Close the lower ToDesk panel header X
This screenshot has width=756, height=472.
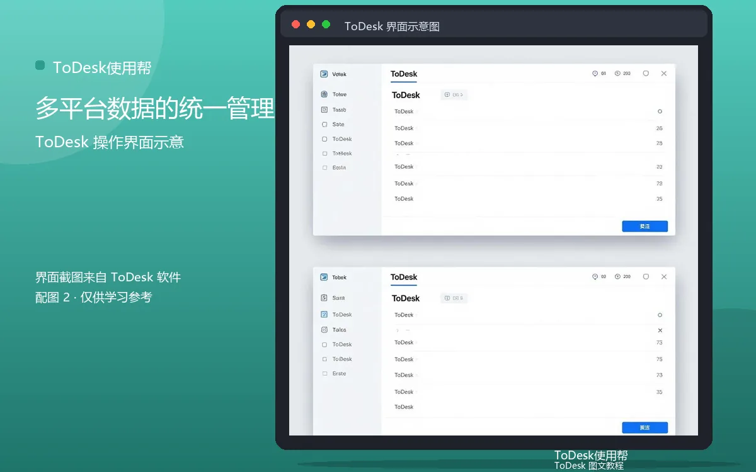pyautogui.click(x=663, y=277)
